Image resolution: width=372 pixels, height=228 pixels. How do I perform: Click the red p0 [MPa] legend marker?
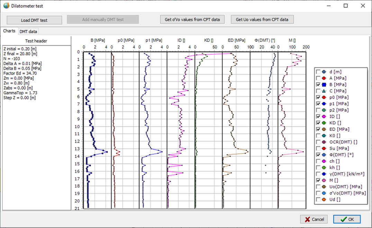click(324, 97)
